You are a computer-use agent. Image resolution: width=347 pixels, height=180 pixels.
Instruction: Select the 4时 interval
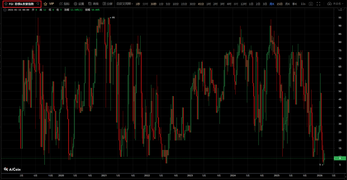tap(229, 4)
